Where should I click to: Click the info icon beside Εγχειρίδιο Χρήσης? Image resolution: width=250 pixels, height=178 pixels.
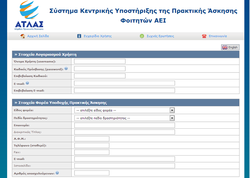coord(79,36)
